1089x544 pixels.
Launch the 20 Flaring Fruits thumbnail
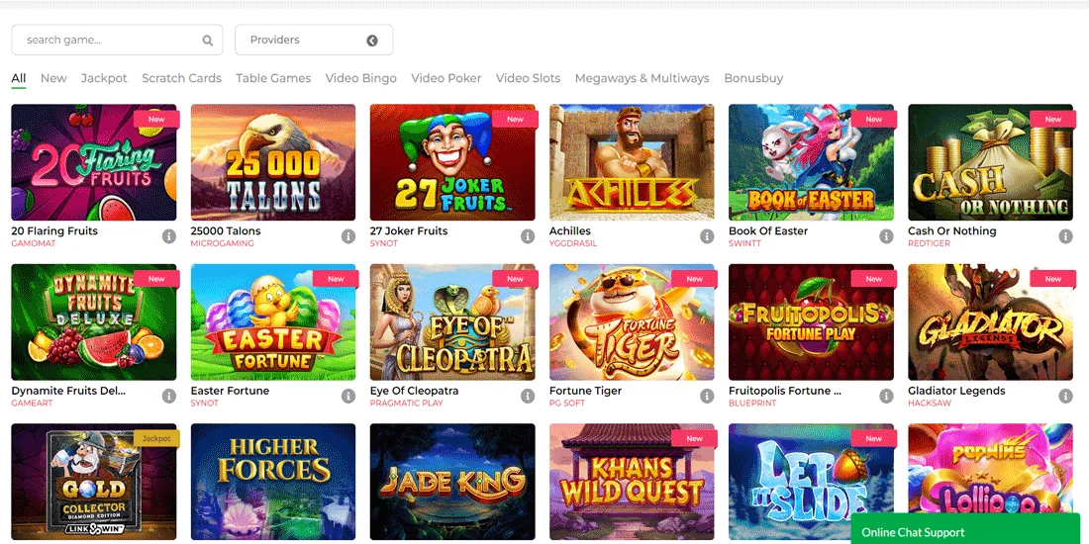[94, 162]
